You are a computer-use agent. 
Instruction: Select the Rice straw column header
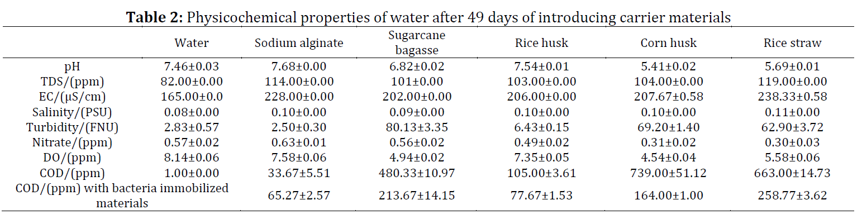pyautogui.click(x=793, y=43)
